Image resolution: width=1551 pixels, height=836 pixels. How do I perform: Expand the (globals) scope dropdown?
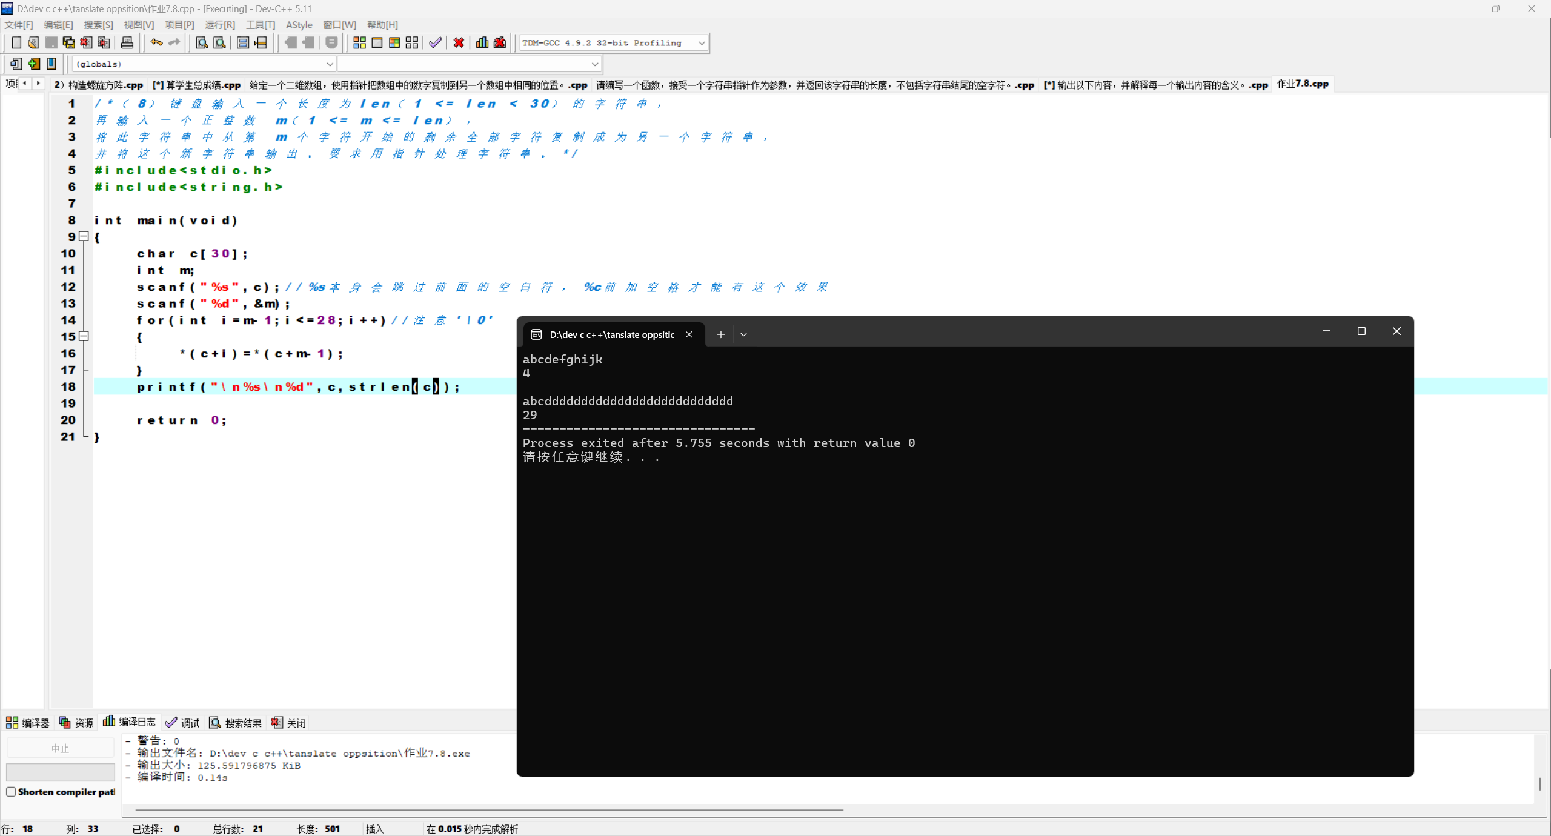tap(330, 64)
